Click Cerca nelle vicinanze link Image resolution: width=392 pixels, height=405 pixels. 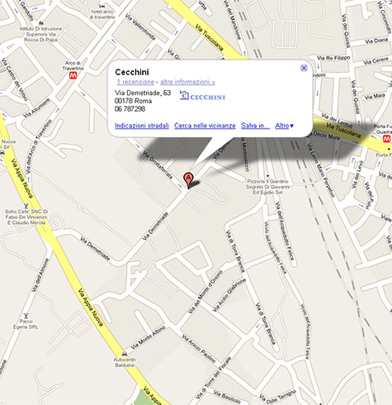pos(205,126)
